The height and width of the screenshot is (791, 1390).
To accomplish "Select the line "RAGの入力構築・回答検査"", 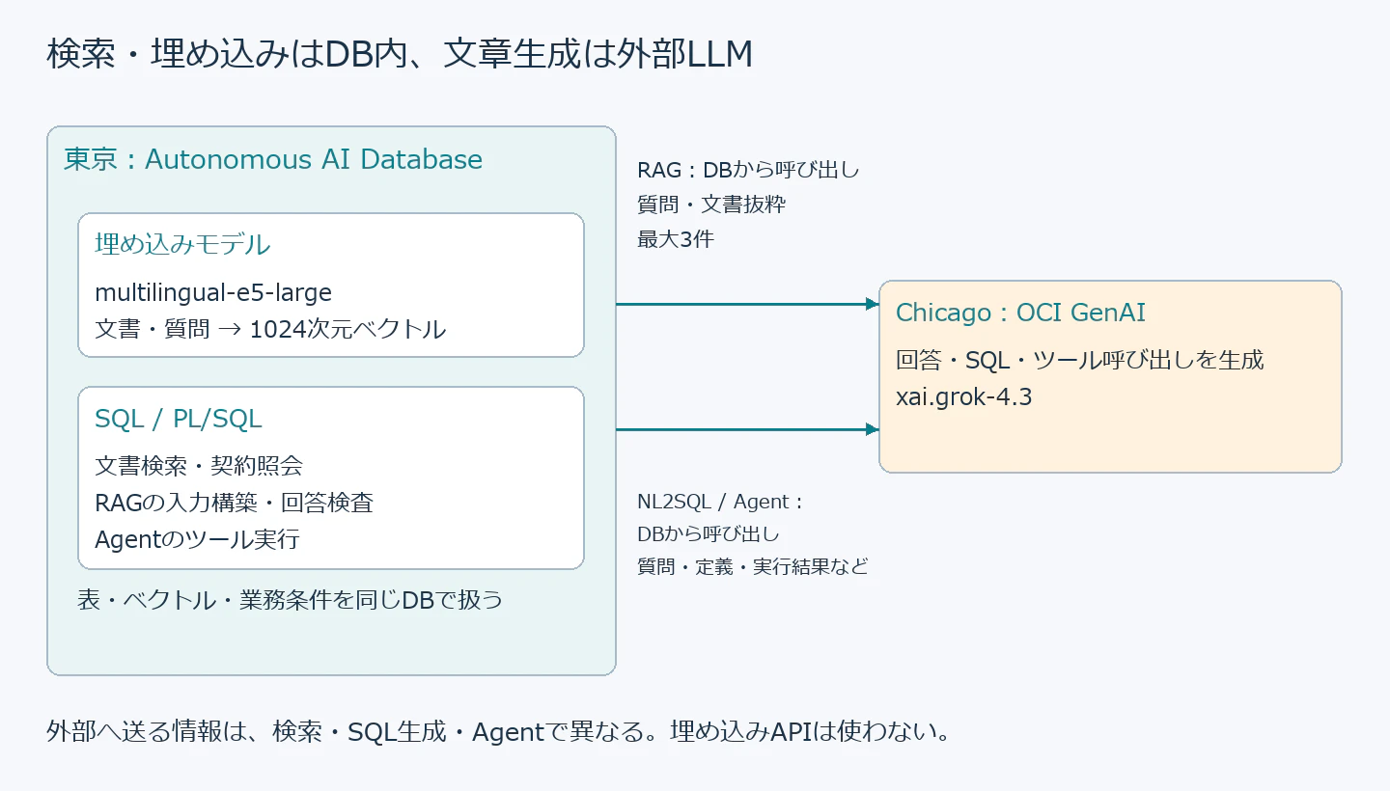I will [x=235, y=503].
